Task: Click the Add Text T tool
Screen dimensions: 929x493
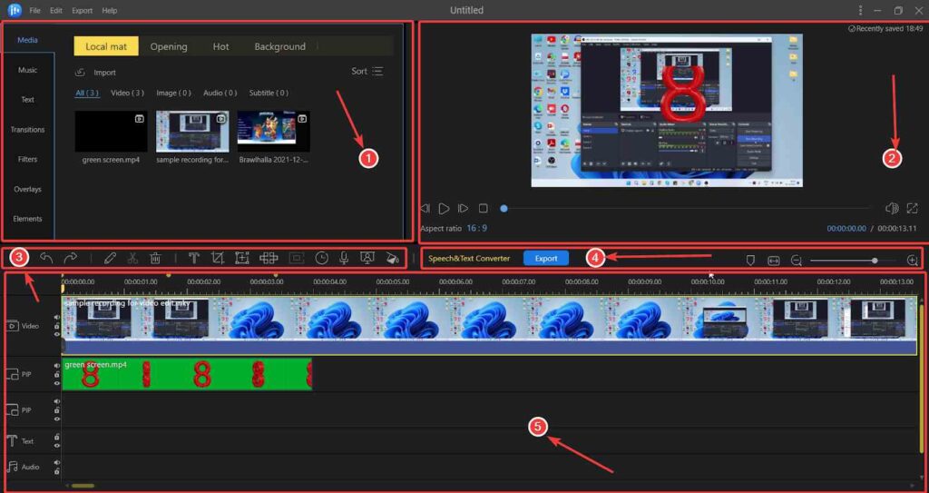Action: 194,258
